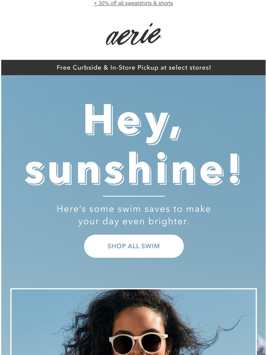The height and width of the screenshot is (355, 266).
Task: Click the letter "H" in the Hey headline
Action: pyautogui.click(x=99, y=119)
